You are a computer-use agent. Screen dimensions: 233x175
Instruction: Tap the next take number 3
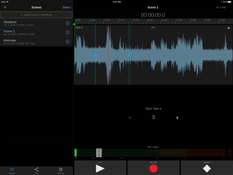153,117
